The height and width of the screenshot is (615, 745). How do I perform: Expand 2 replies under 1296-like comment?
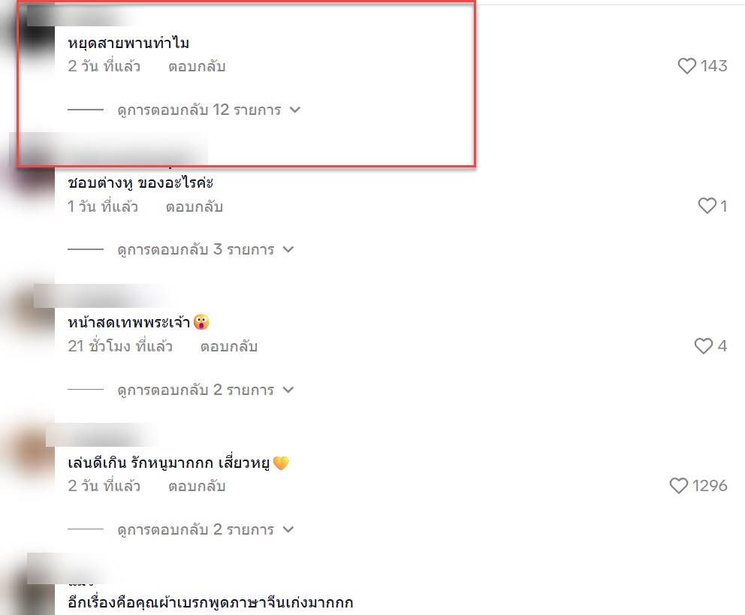click(288, 529)
